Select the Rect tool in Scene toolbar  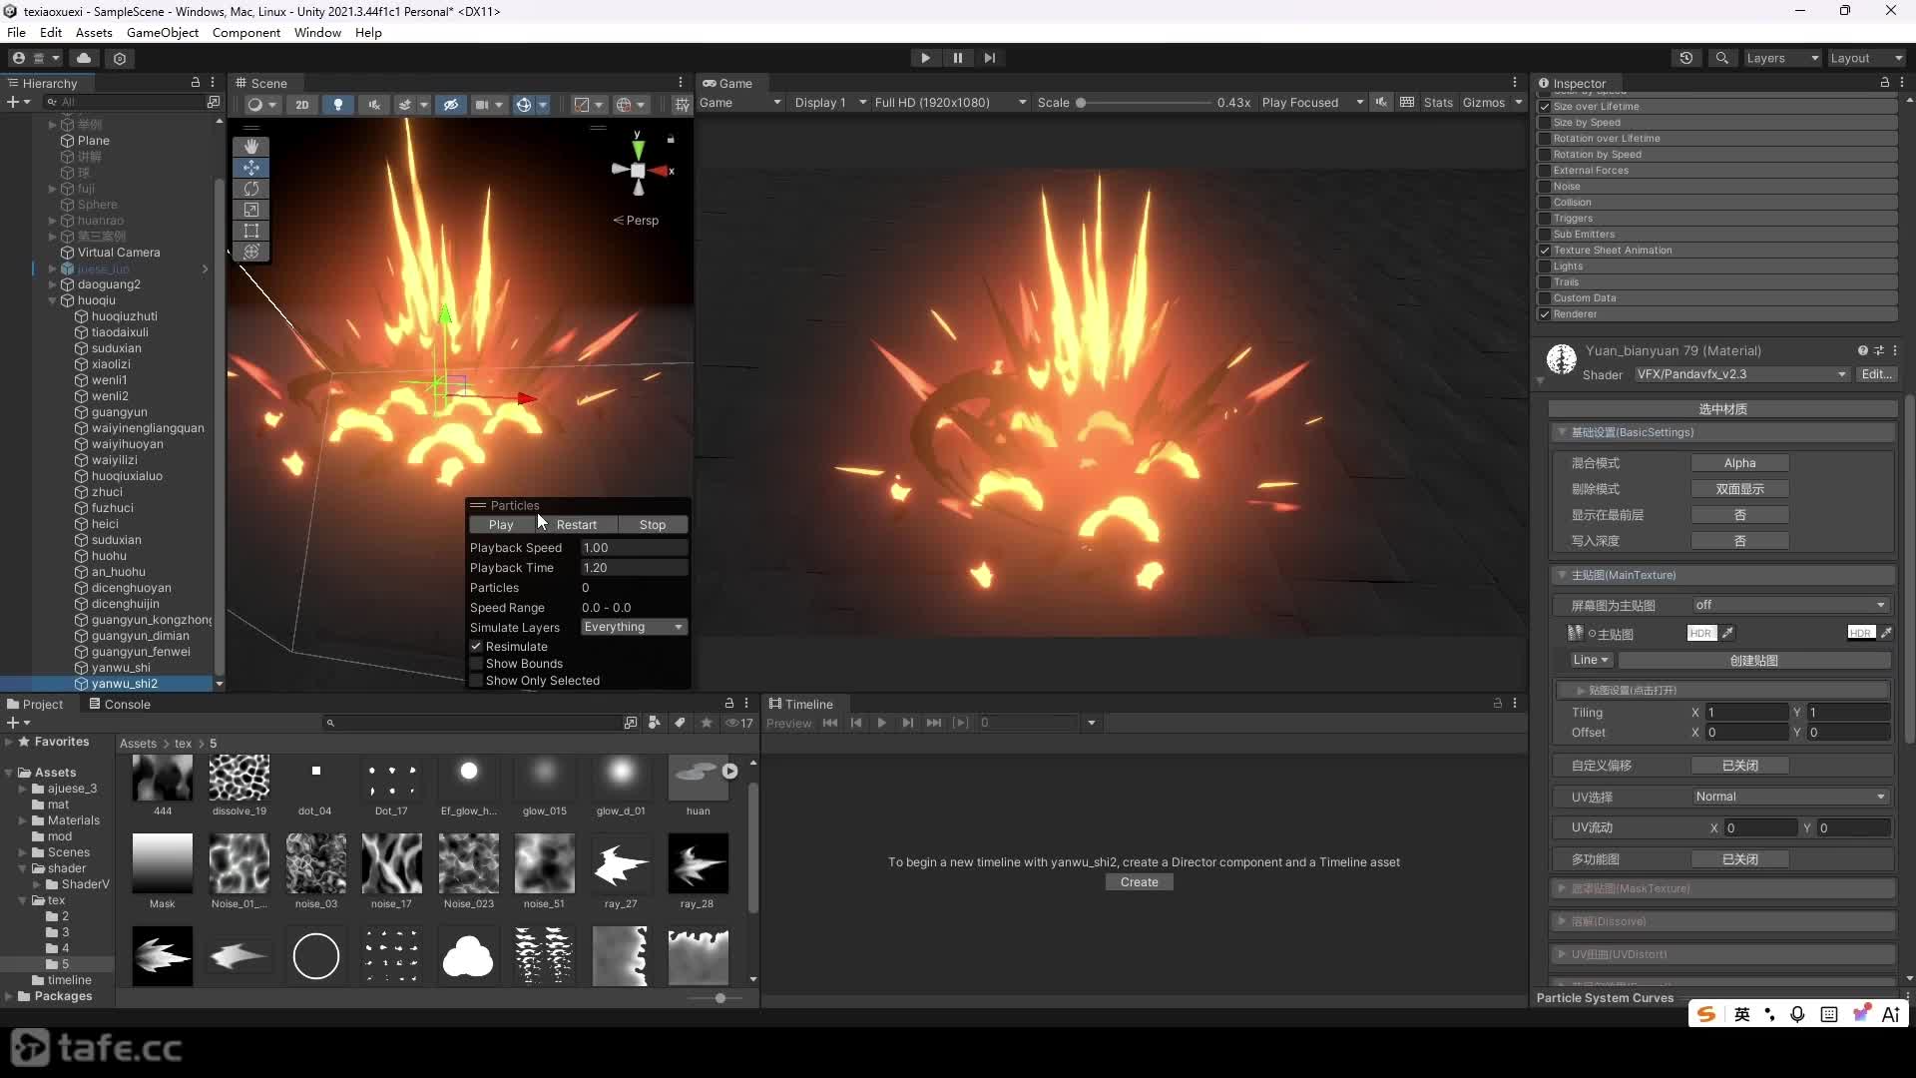(x=251, y=231)
